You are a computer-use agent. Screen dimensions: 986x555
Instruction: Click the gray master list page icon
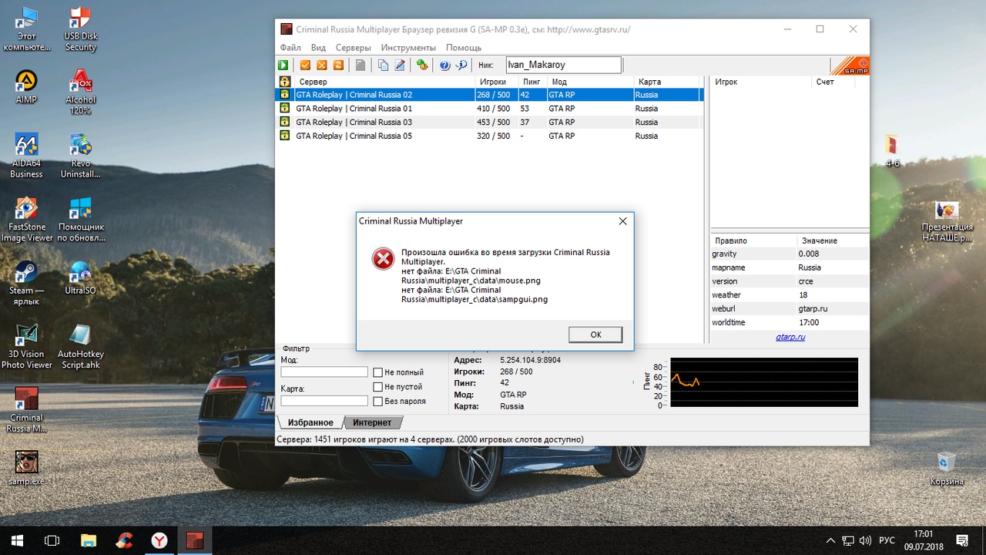360,66
